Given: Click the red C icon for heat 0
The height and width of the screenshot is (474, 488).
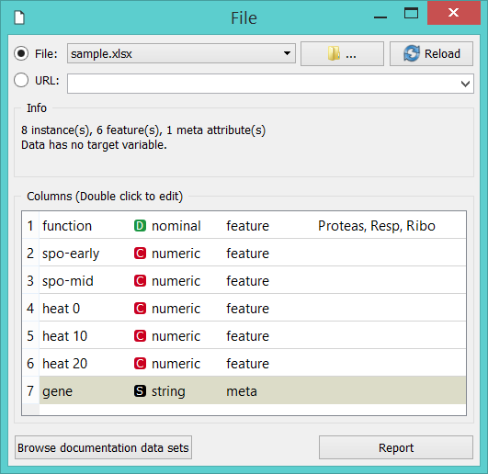Looking at the screenshot, I should [140, 309].
